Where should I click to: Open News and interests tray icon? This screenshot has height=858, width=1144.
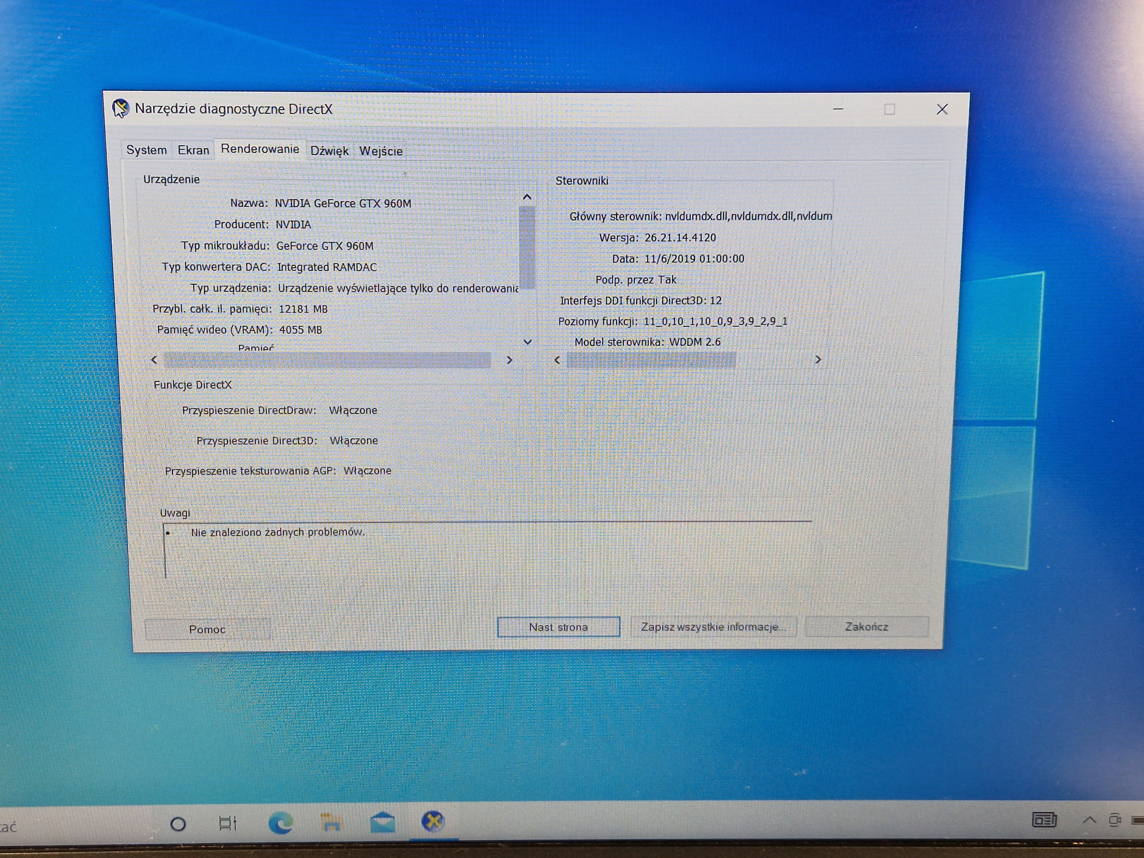[x=1044, y=820]
